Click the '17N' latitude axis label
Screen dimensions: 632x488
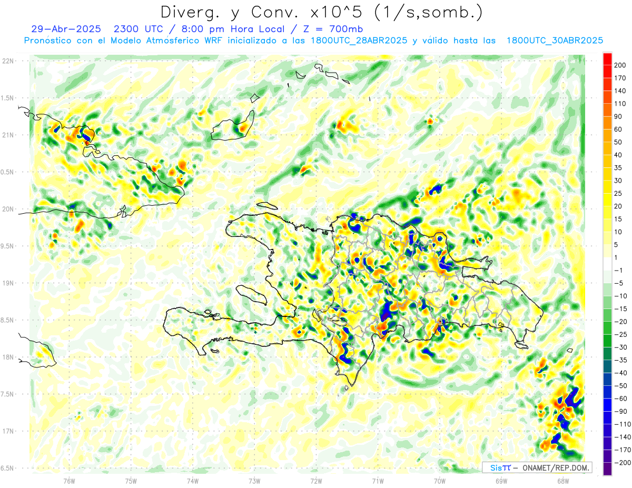tap(8, 431)
